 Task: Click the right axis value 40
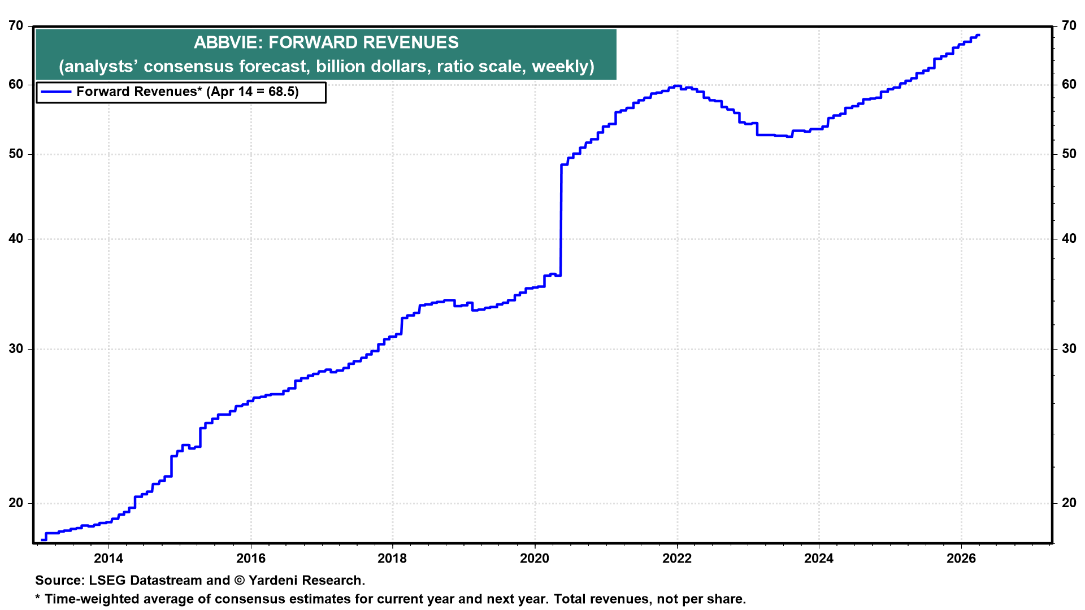click(x=1069, y=239)
